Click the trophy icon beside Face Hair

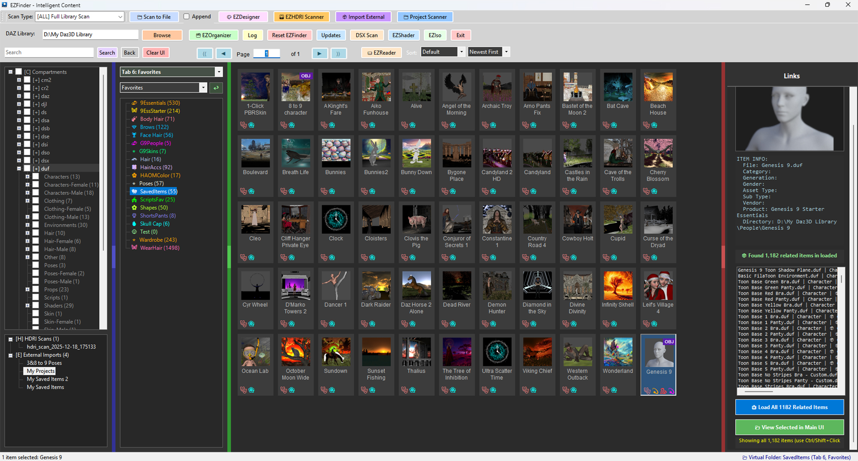click(134, 135)
